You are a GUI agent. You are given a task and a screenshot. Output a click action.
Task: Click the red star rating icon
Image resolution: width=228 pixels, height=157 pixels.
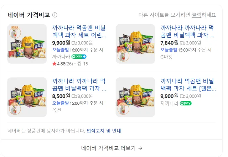[x=54, y=64]
